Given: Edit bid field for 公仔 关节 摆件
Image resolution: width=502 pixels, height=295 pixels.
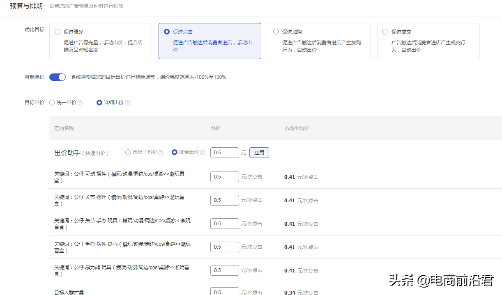Looking at the screenshot, I should pos(225,200).
